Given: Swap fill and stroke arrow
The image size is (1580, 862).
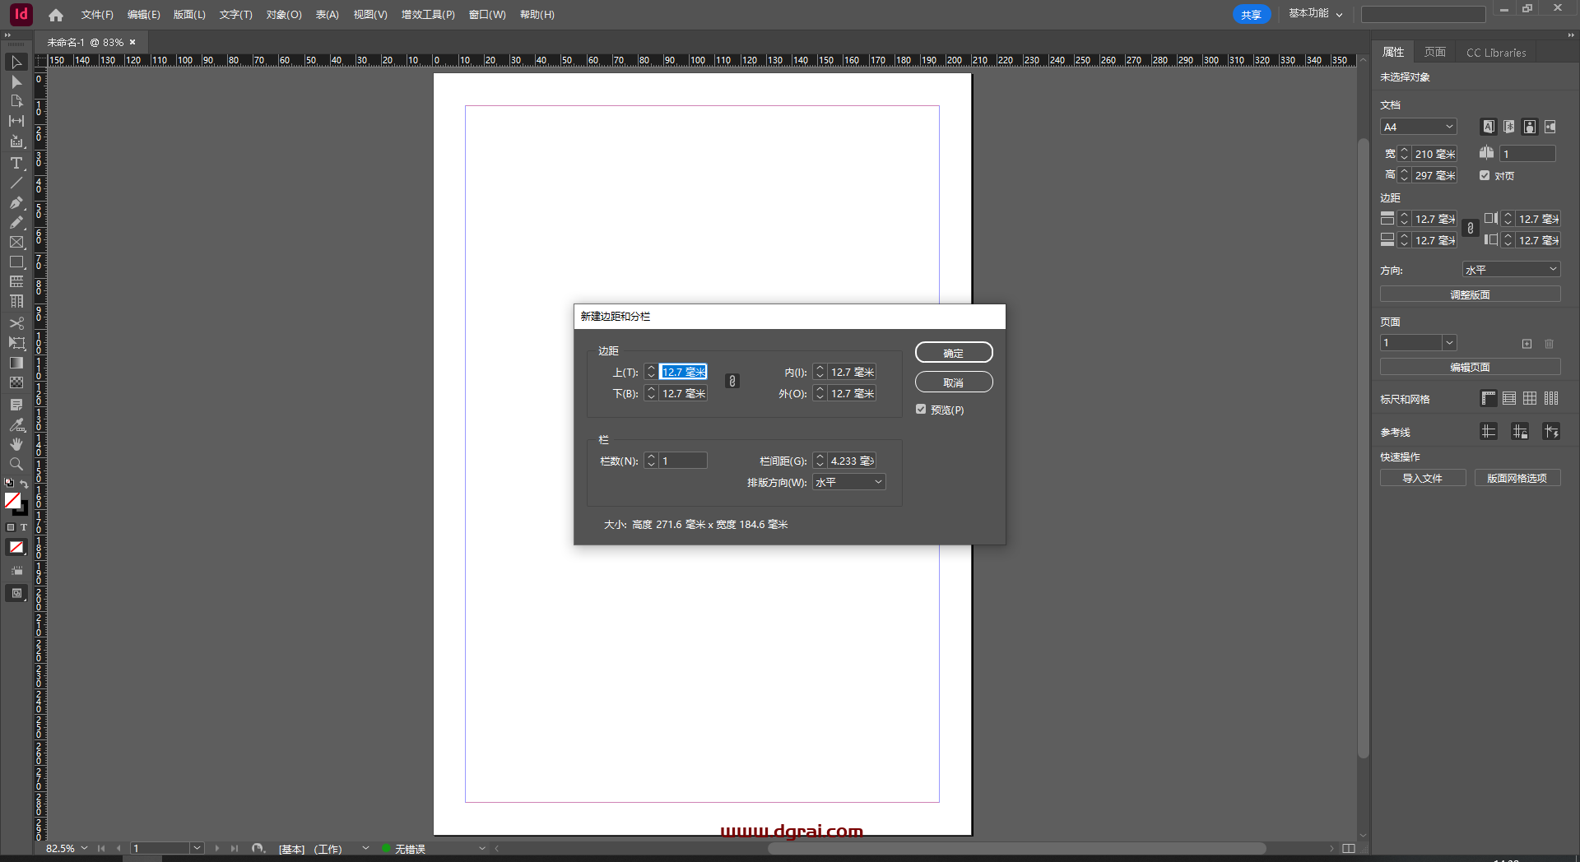Looking at the screenshot, I should click(x=24, y=484).
